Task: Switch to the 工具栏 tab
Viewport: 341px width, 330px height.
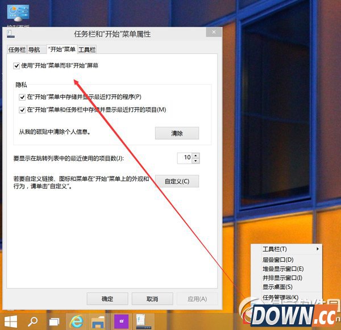Action: (x=87, y=50)
